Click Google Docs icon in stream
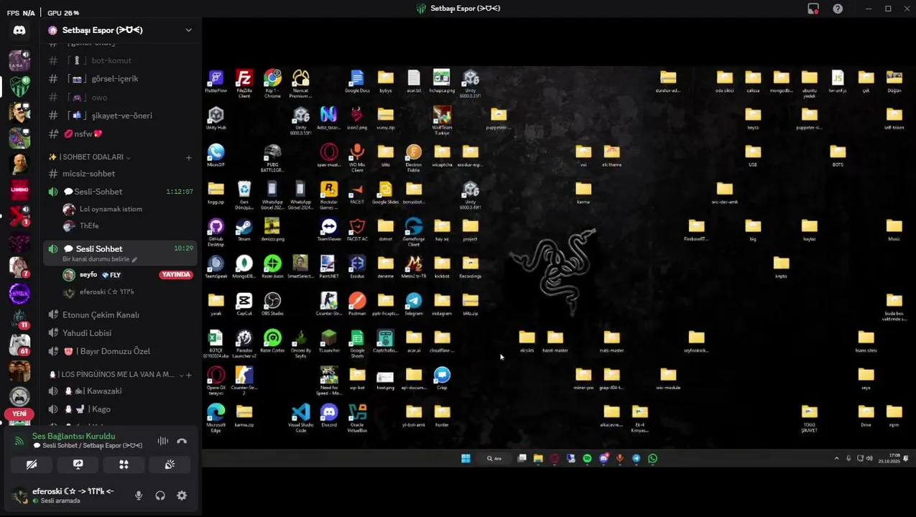Viewport: 916px width, 517px height. (x=357, y=82)
